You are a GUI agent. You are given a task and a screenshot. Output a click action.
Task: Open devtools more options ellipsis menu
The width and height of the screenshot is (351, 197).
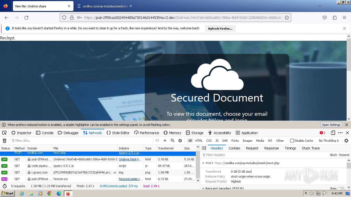coord(340,133)
